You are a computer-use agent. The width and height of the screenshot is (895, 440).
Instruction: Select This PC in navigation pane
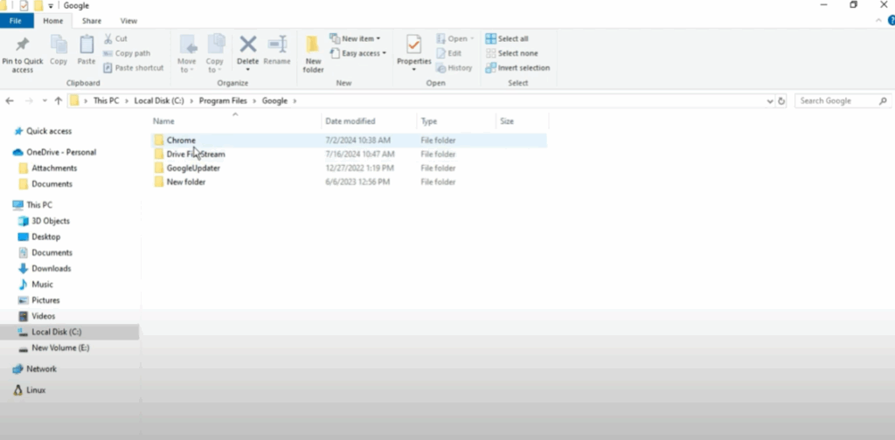tap(32, 204)
